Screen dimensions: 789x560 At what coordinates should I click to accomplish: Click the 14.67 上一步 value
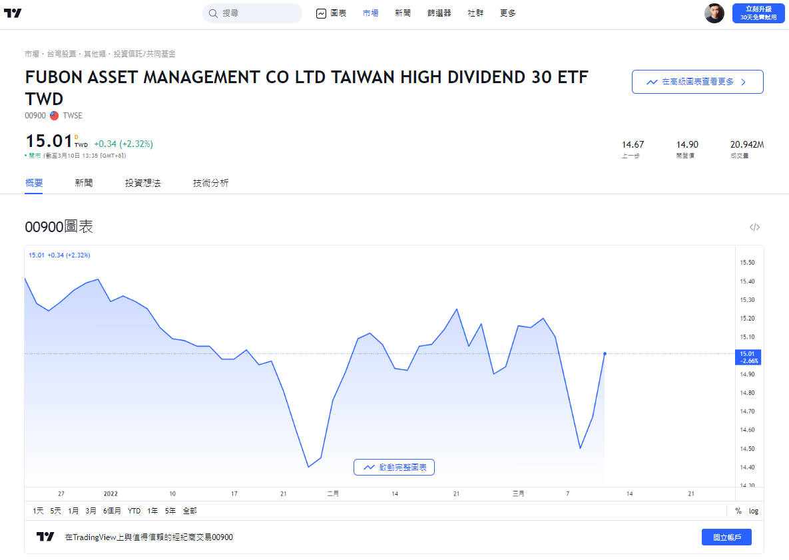[633, 145]
